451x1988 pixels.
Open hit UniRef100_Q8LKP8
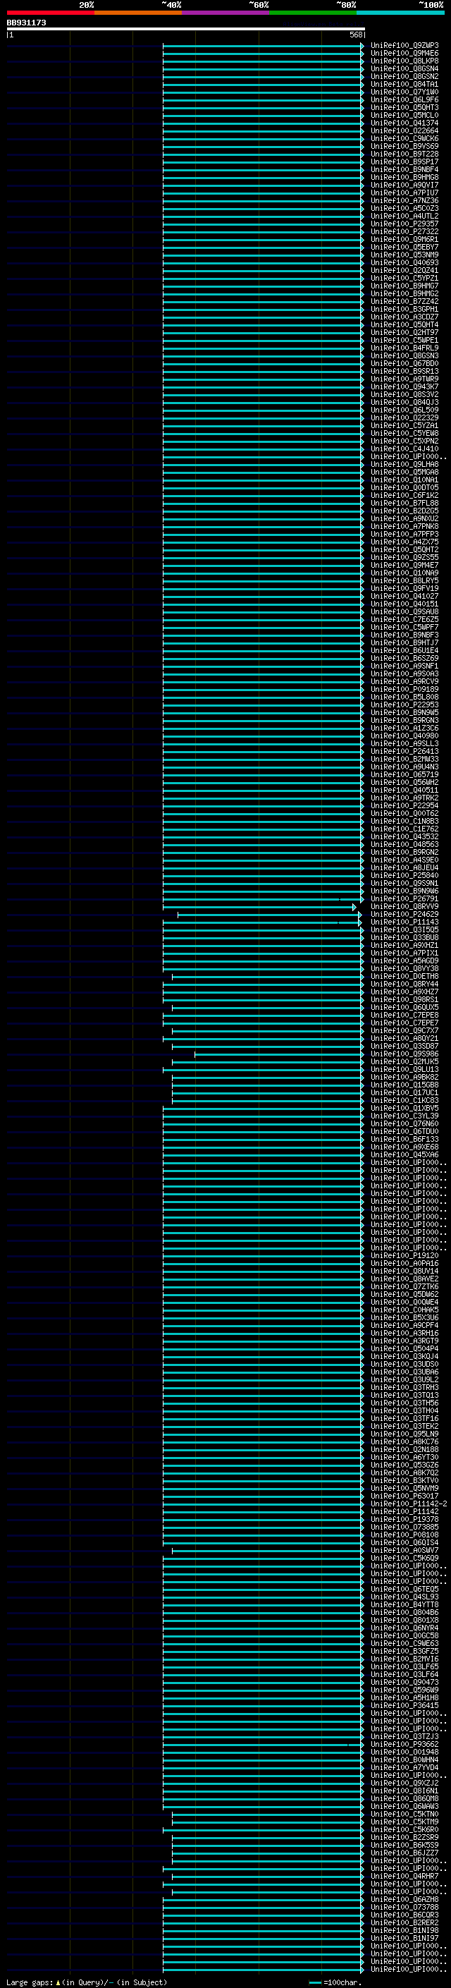[404, 61]
